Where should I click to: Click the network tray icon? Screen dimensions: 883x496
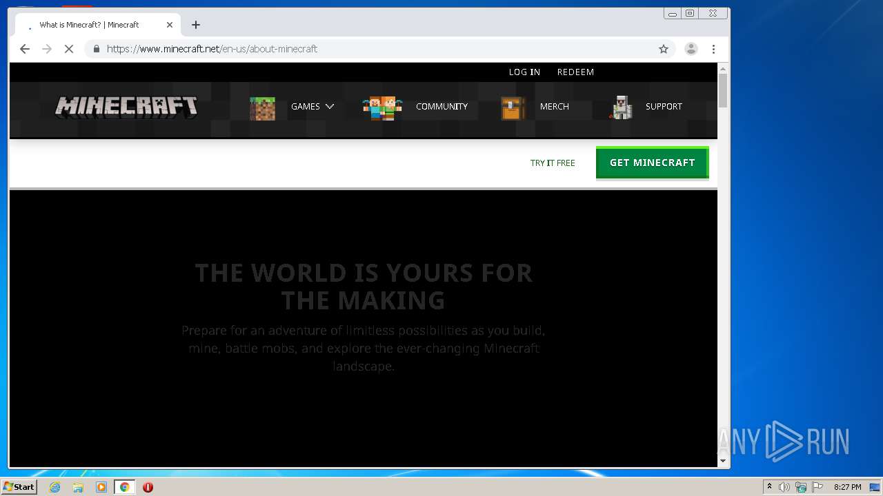click(801, 487)
